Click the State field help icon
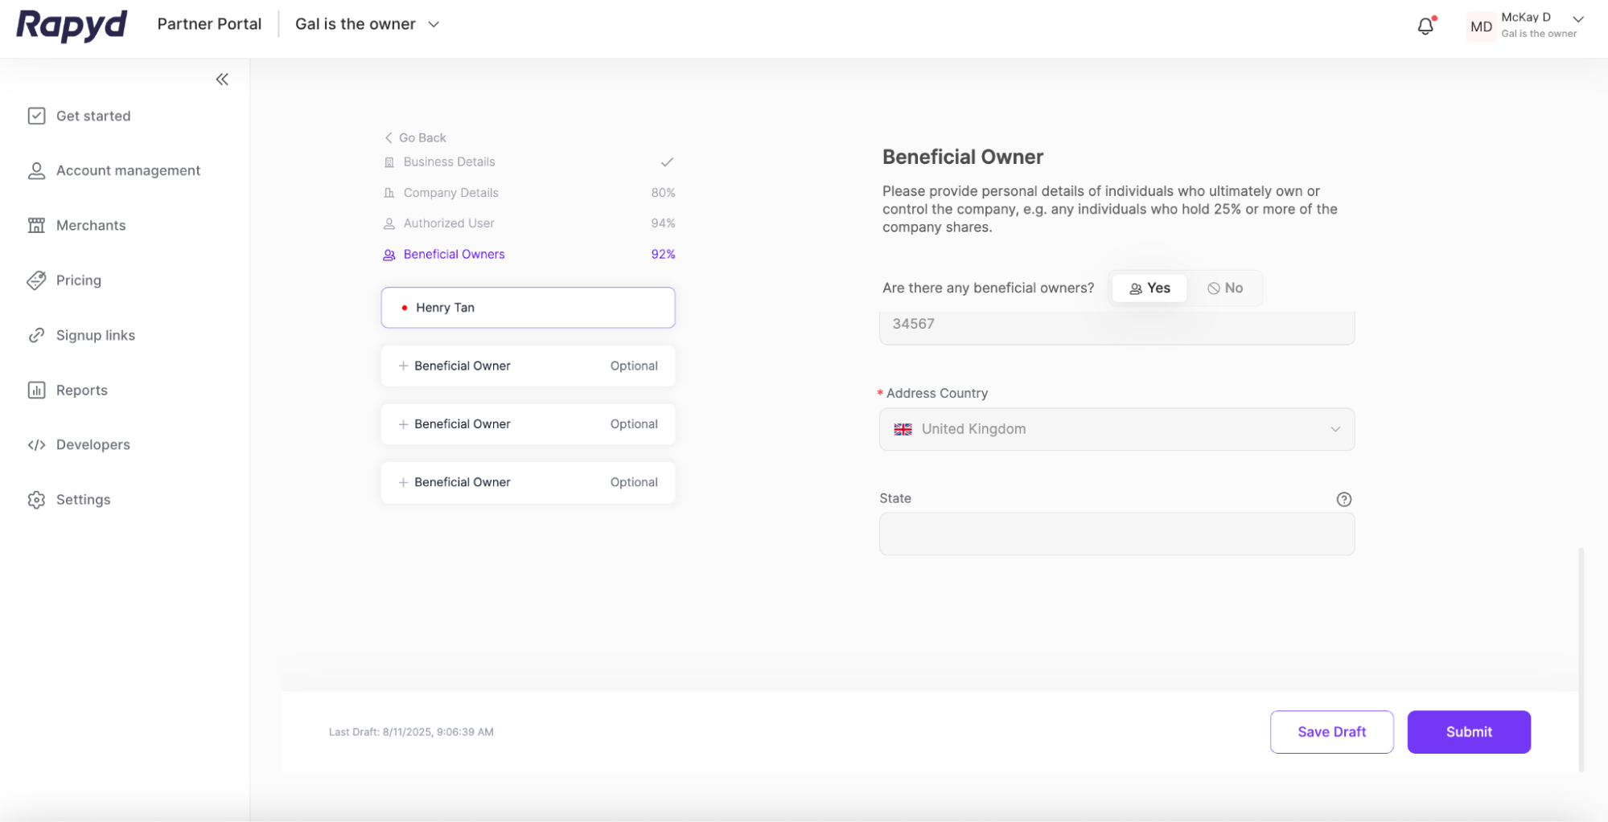 pos(1343,499)
